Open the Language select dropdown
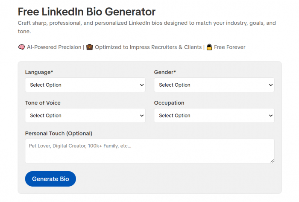299x202 pixels. click(x=85, y=85)
